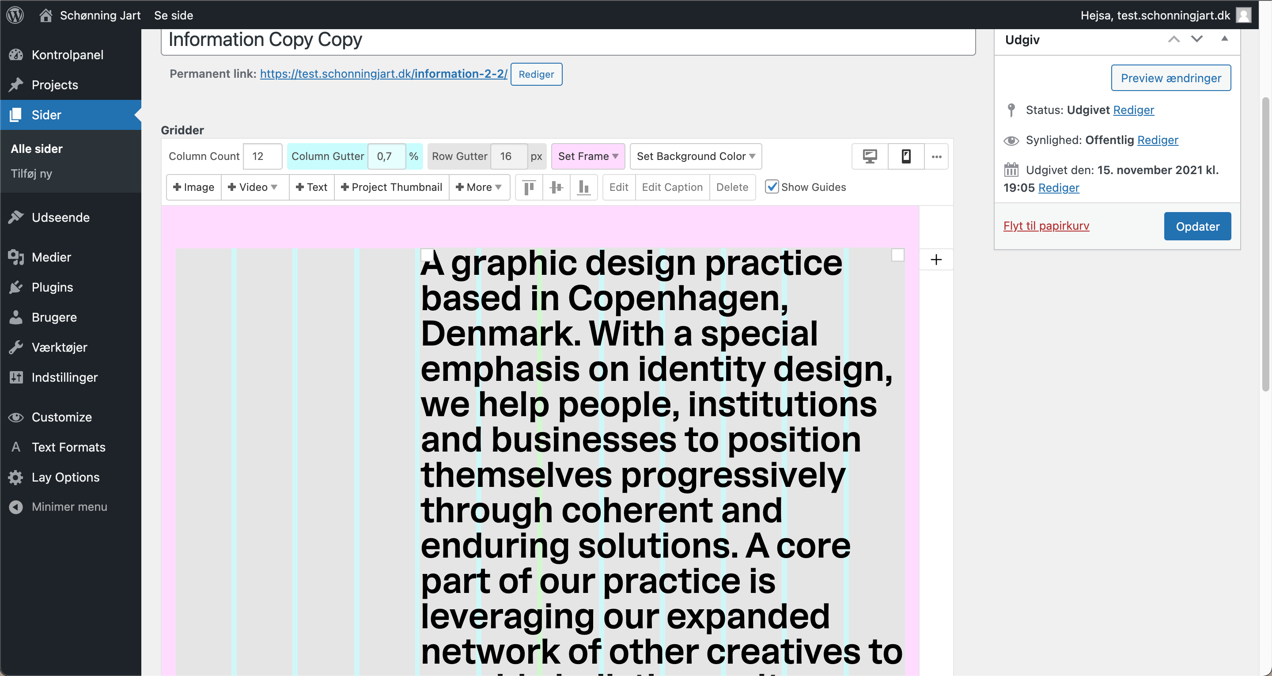Open the Set Background Color dropdown

695,156
